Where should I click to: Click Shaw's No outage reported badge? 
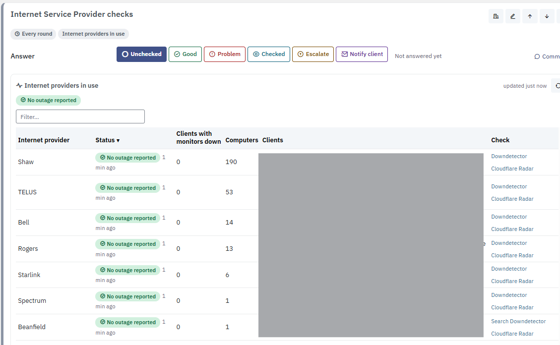click(x=127, y=158)
